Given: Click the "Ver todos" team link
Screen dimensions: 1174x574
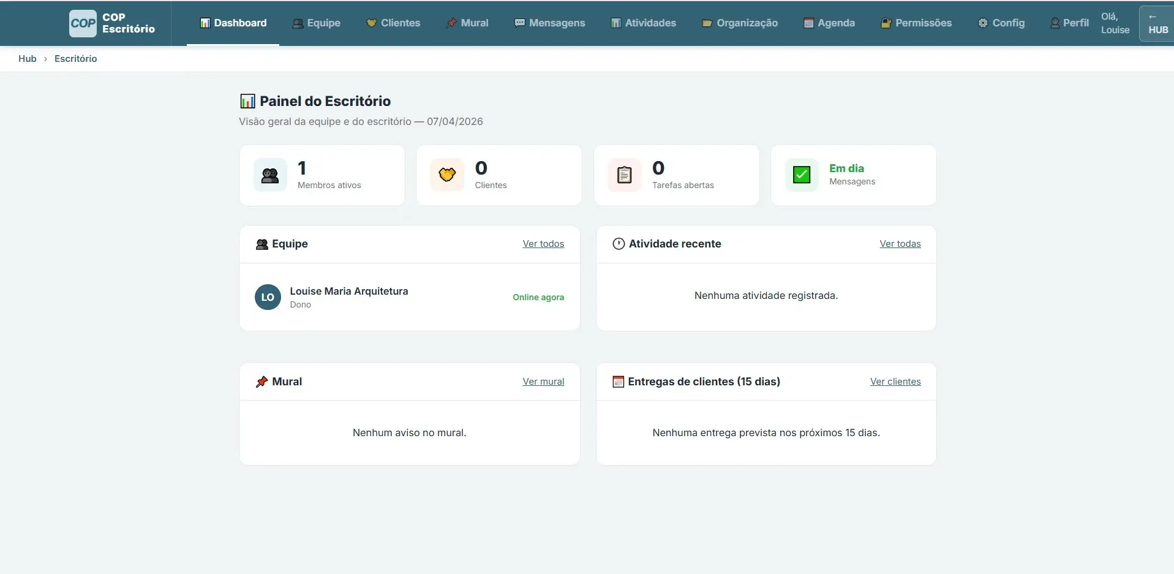Looking at the screenshot, I should pyautogui.click(x=543, y=244).
